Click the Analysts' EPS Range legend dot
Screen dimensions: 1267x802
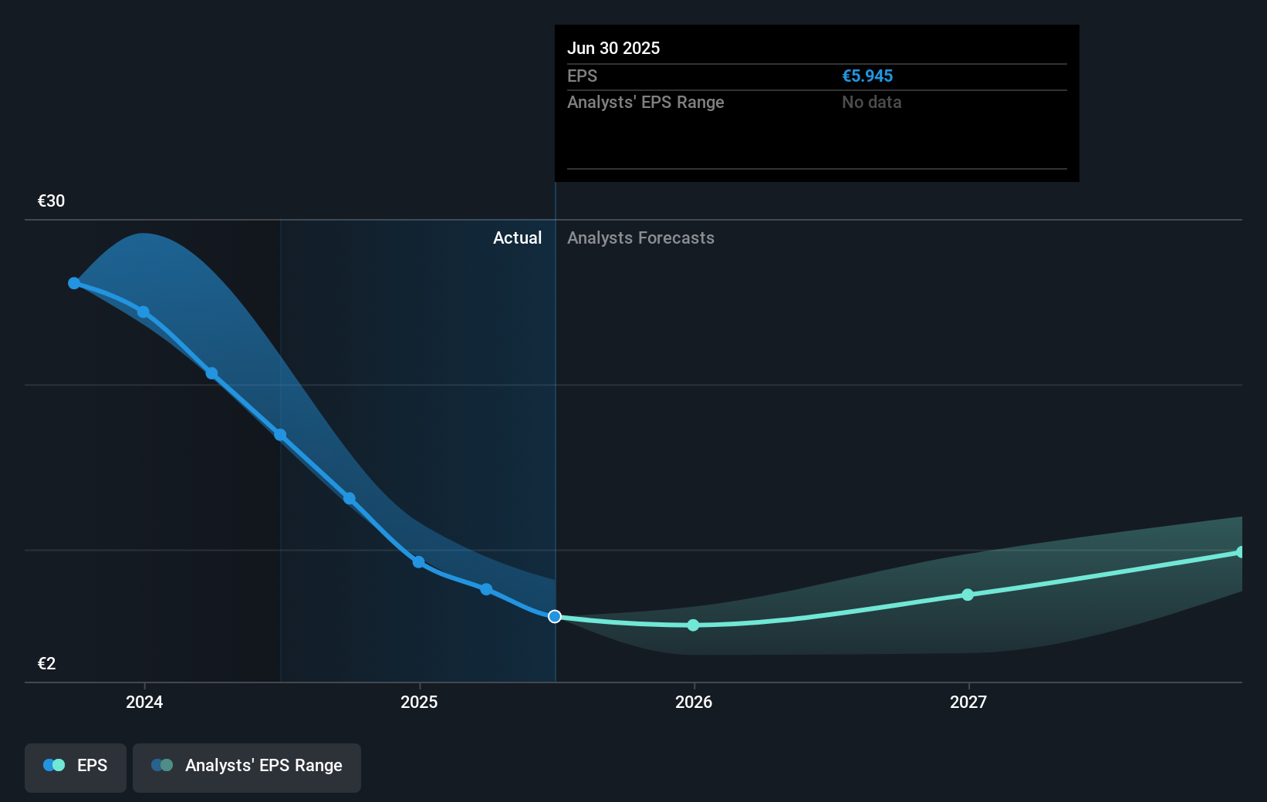[x=162, y=764]
